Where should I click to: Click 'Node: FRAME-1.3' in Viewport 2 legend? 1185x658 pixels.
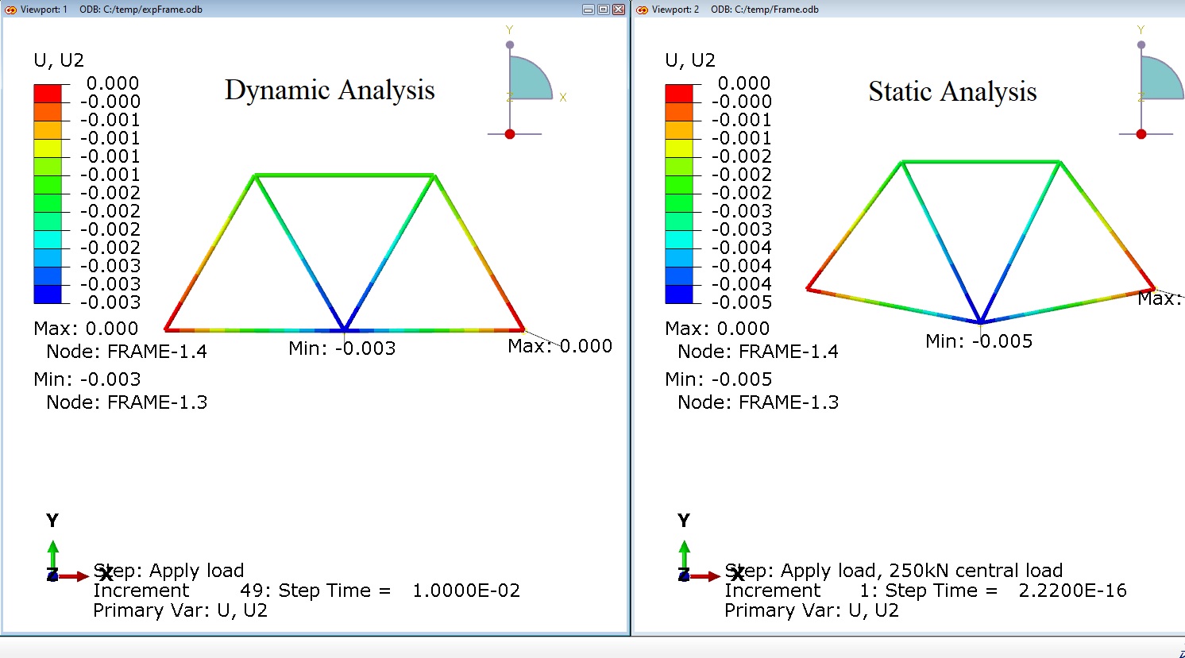pyautogui.click(x=758, y=402)
